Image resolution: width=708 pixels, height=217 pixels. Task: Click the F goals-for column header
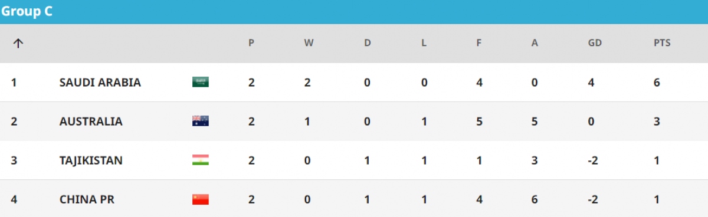(x=480, y=43)
